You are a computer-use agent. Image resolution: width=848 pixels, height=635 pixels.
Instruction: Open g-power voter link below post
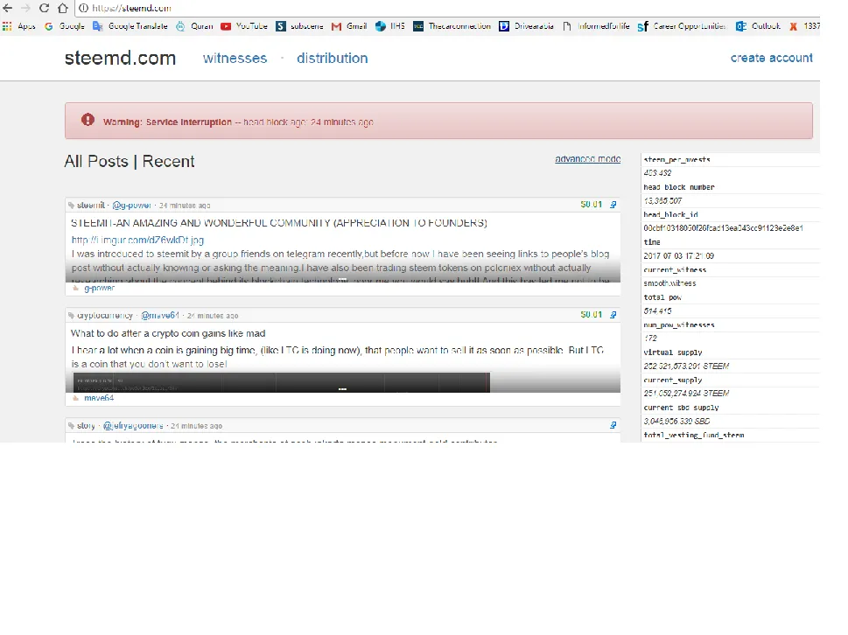click(99, 288)
